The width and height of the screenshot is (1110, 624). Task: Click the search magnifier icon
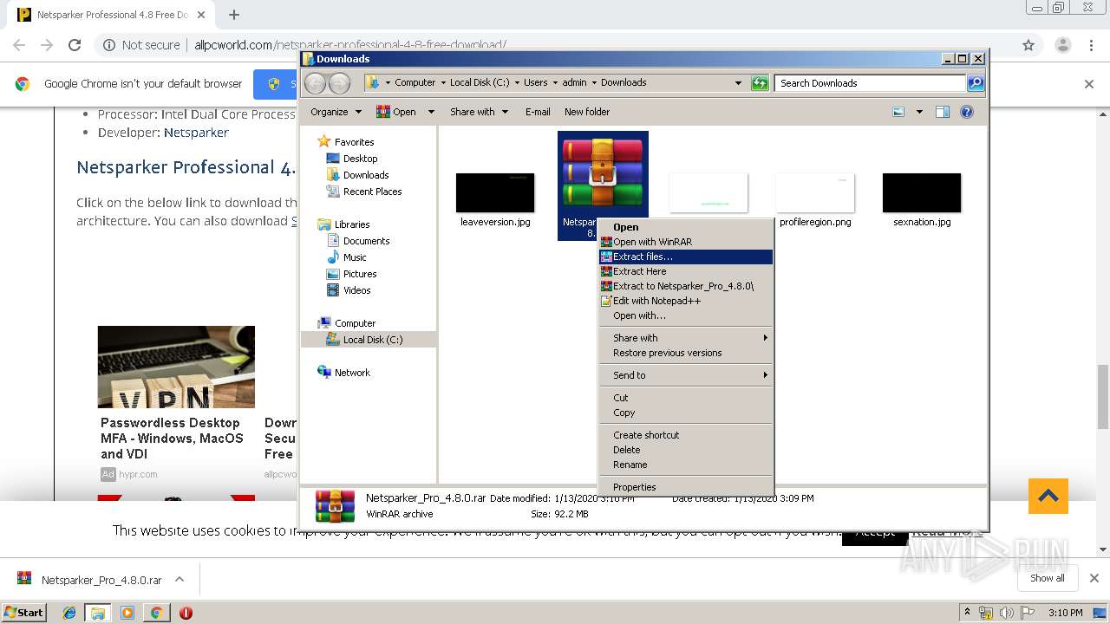pyautogui.click(x=976, y=83)
